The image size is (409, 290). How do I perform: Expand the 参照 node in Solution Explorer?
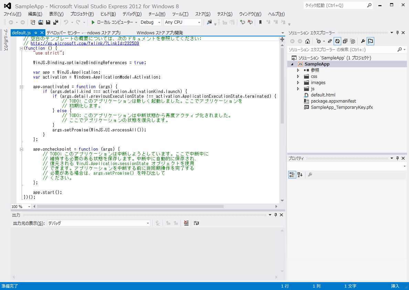[298, 70]
